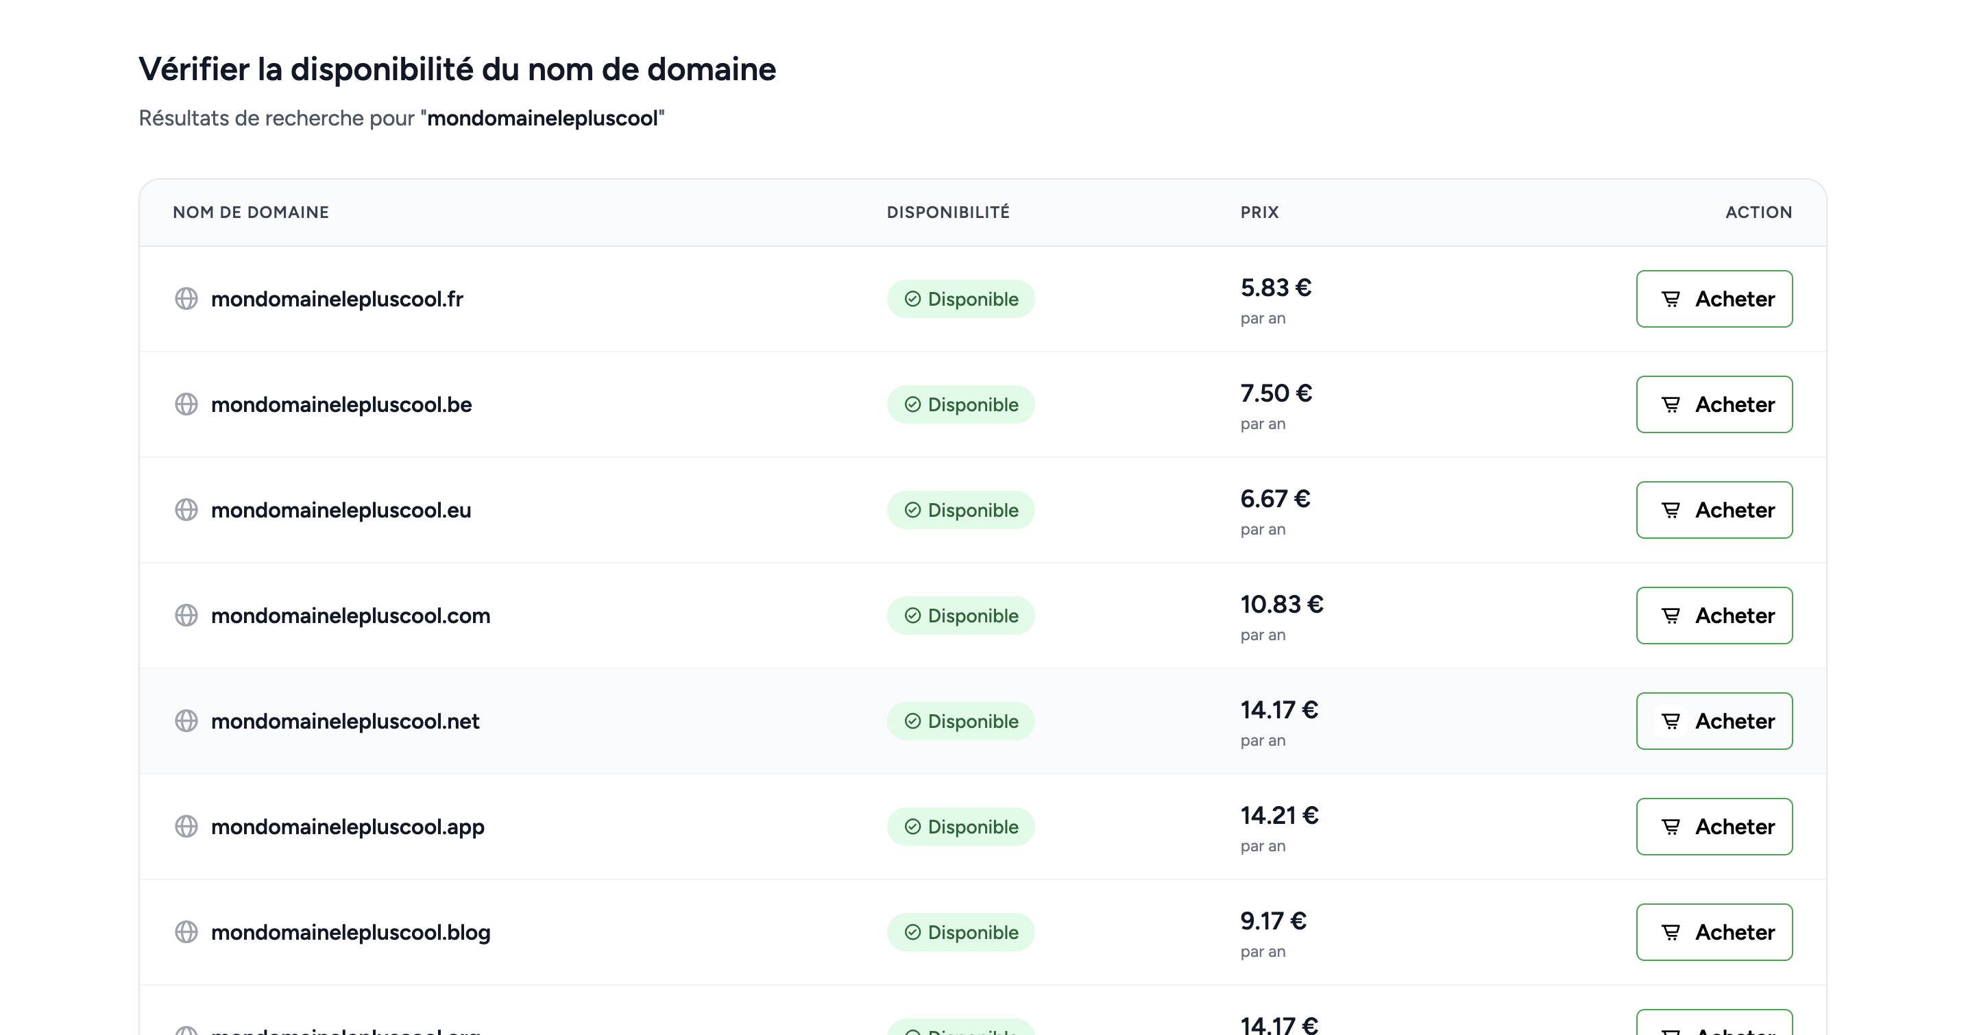
Task: Acheter mondomainelepluscool.fr for 5.83 €
Action: pyautogui.click(x=1714, y=298)
